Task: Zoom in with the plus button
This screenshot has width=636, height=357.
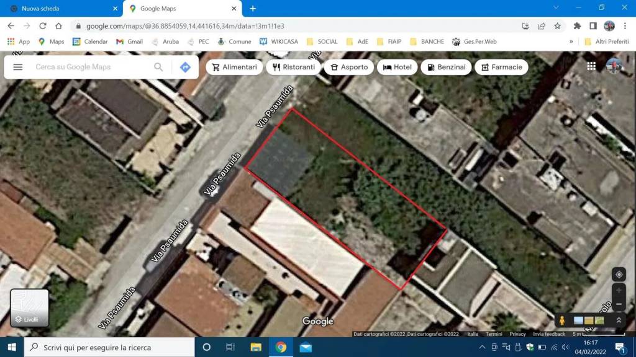Action: 619,291
